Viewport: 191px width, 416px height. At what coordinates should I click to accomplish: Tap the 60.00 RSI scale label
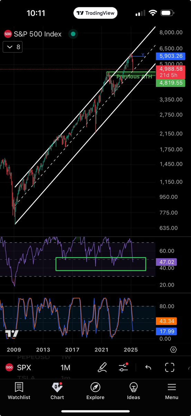pos(167,251)
